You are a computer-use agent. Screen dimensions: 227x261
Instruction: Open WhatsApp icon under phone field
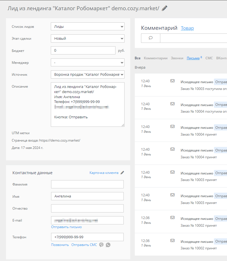[108, 245]
